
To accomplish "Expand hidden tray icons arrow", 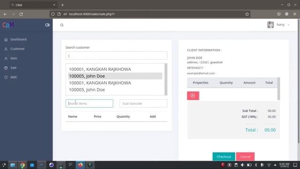I will (275, 165).
